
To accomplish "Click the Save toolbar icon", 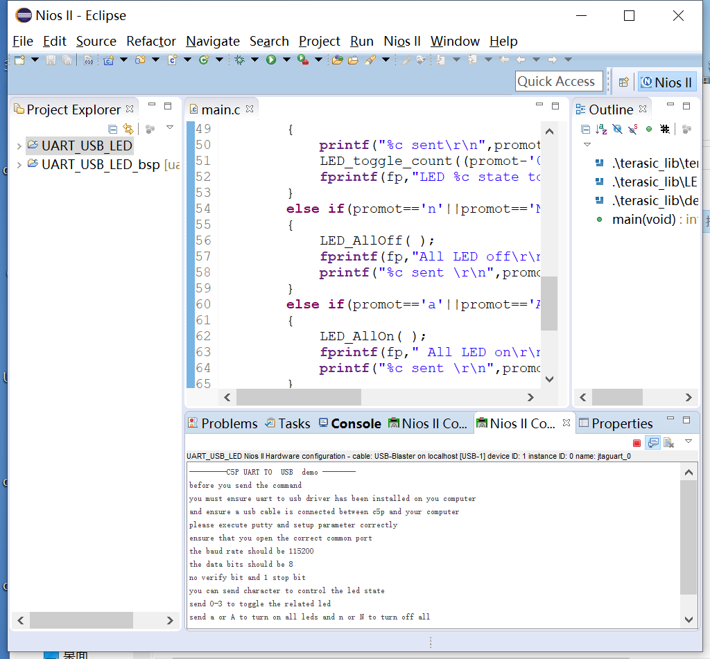I will pyautogui.click(x=51, y=60).
